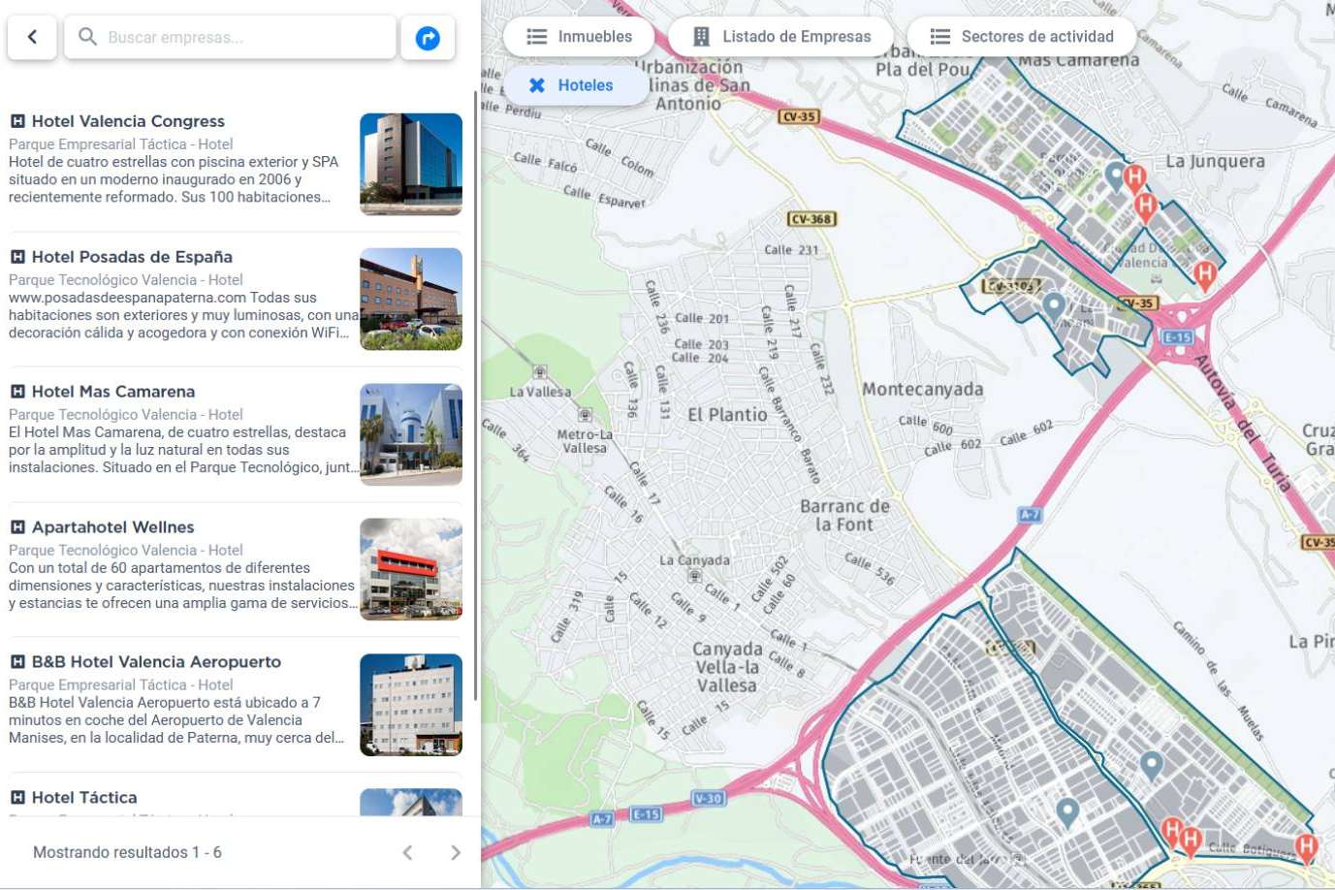Click B&B Hotel Valencia Aeropuerto photo thumbnail

point(411,705)
